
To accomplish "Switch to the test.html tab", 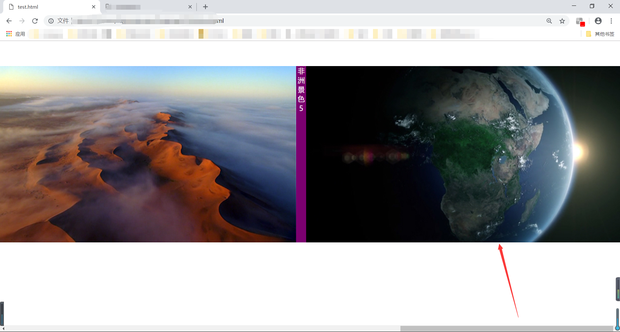I will point(52,7).
